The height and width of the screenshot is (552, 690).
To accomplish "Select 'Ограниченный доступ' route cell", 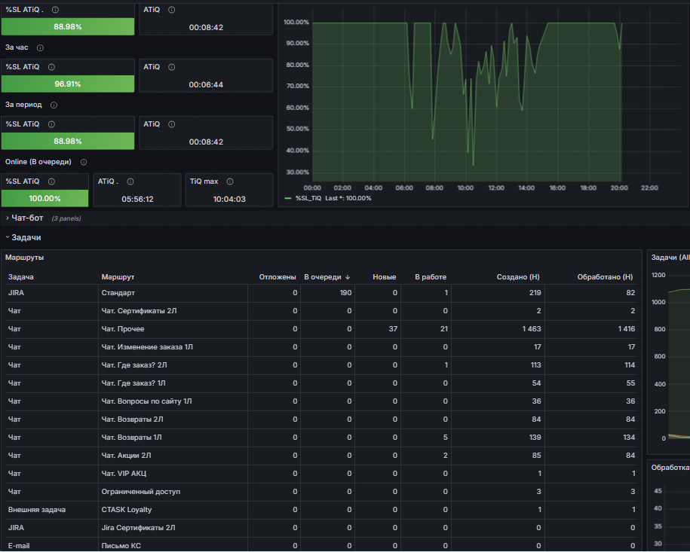I will [173, 492].
